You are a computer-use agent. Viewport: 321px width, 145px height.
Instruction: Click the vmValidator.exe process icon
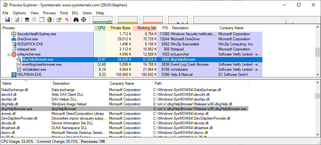[x=19, y=69]
